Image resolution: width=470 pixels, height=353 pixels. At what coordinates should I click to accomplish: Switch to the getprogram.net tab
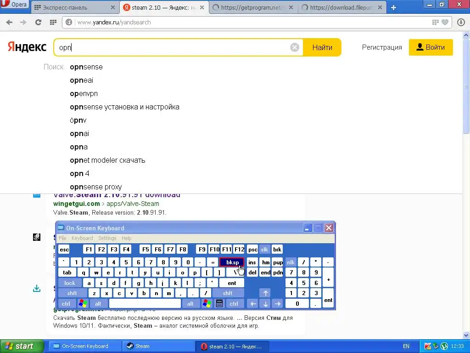251,8
